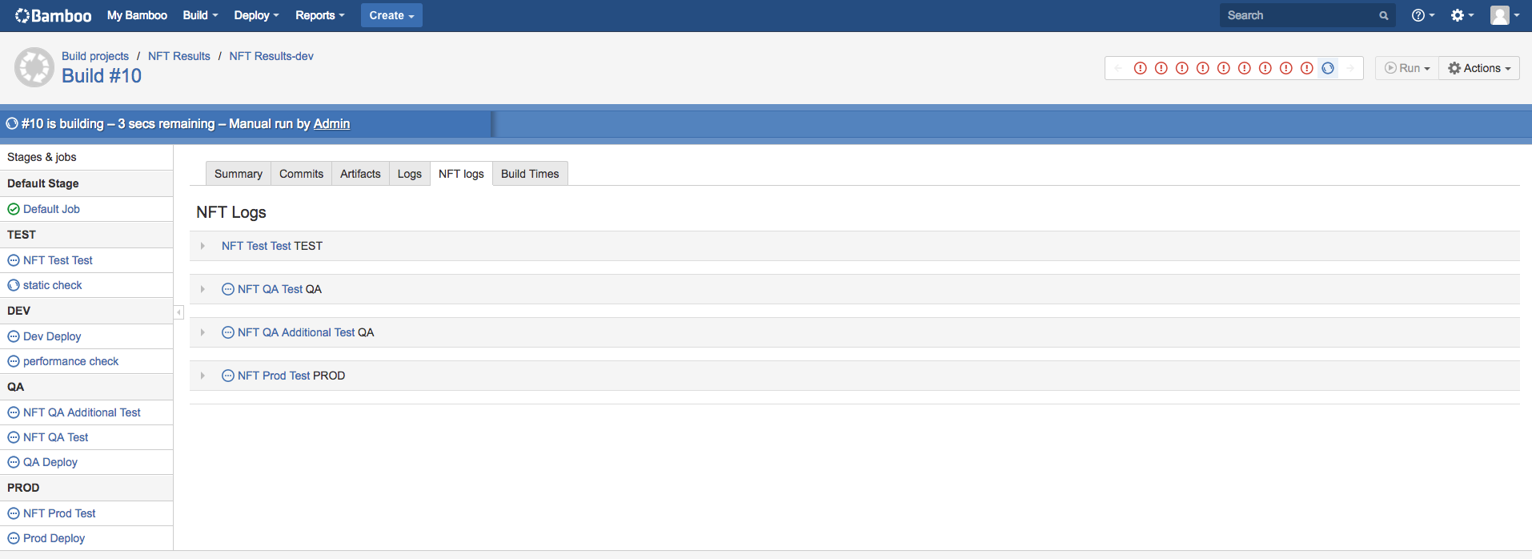This screenshot has height=559, width=1532.
Task: Open the user profile avatar menu
Action: [x=1504, y=15]
